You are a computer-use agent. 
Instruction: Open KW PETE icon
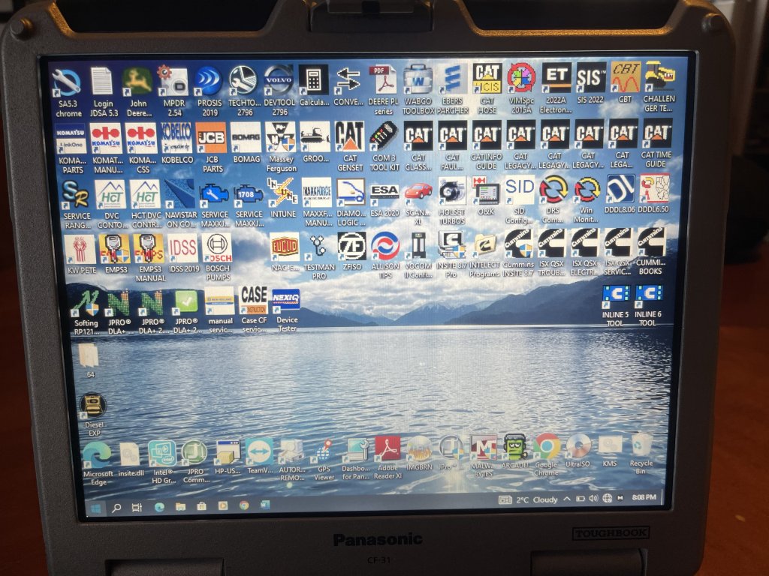tap(81, 250)
